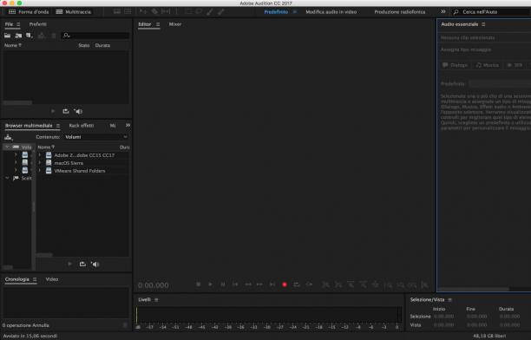Screen dimensions: 531x340
Task: Select the Spot Healing Brush tool
Action: point(220,12)
